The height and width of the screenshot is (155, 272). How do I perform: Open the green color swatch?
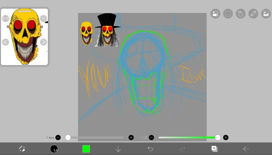[x=86, y=149]
